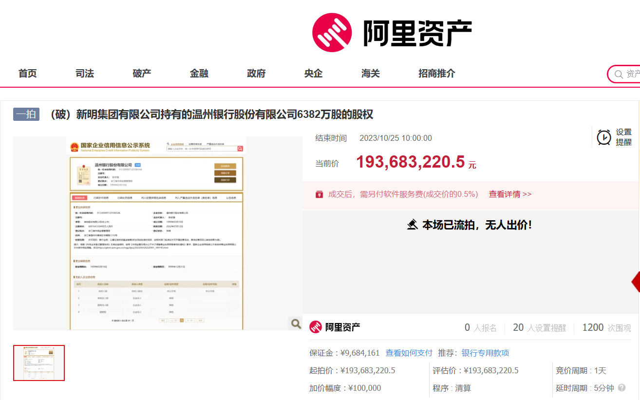640x400 pixels.
Task: Open the 司法 navigation tab
Action: (85, 74)
